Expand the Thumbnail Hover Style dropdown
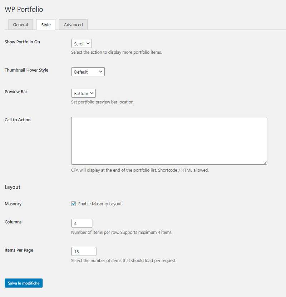 (x=88, y=72)
